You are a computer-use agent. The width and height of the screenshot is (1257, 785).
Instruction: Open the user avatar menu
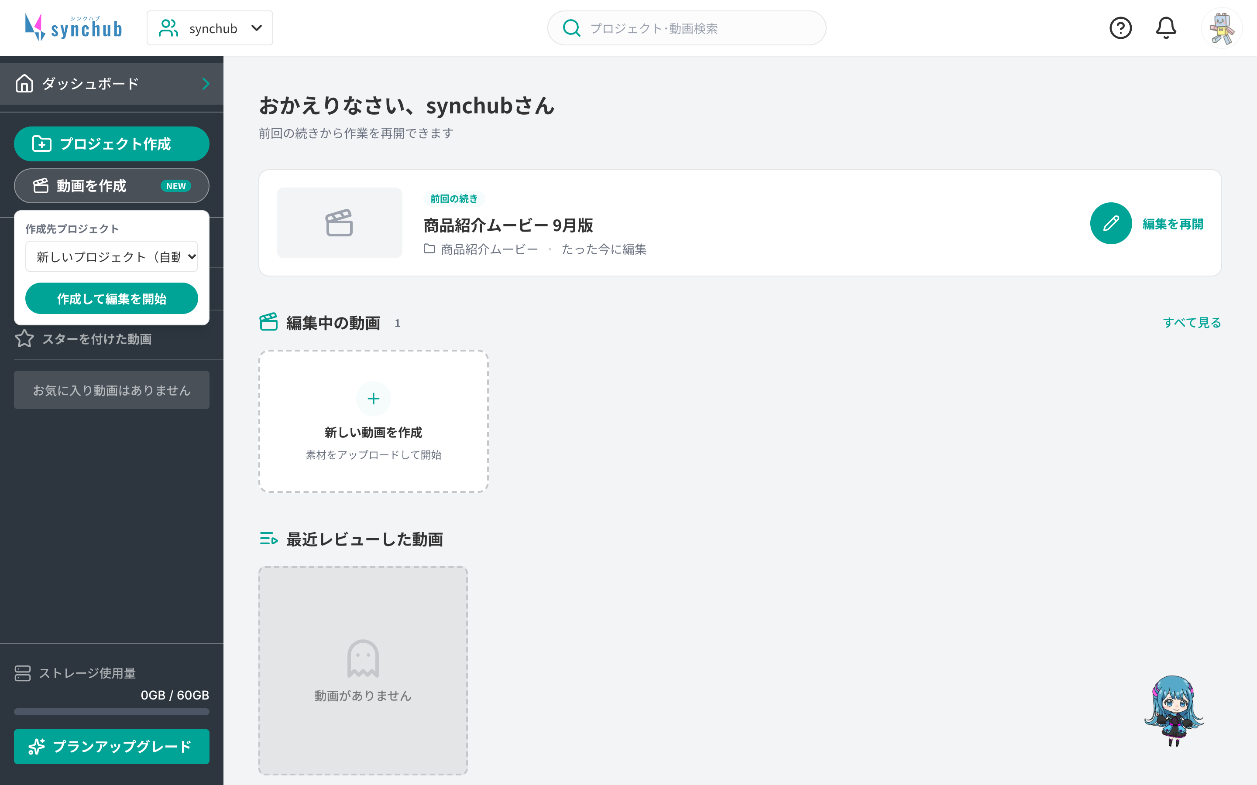[1222, 28]
